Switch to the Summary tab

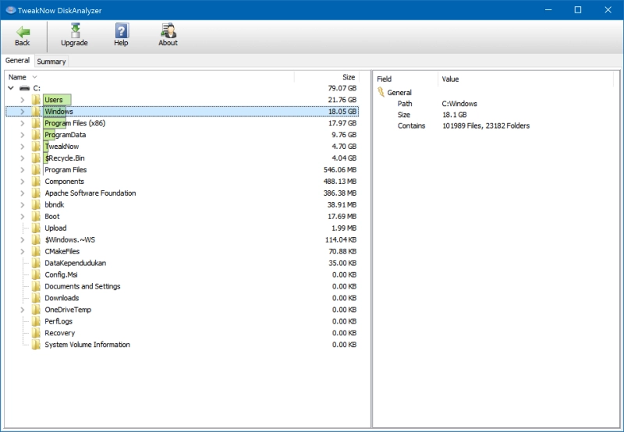(x=51, y=62)
